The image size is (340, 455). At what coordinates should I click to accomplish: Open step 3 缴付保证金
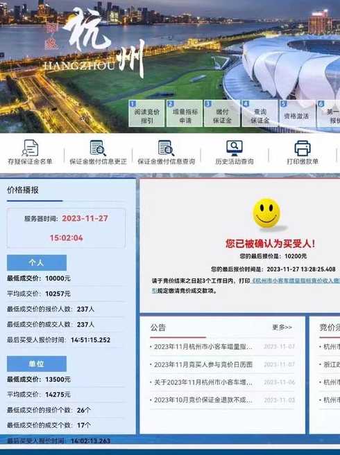point(222,114)
